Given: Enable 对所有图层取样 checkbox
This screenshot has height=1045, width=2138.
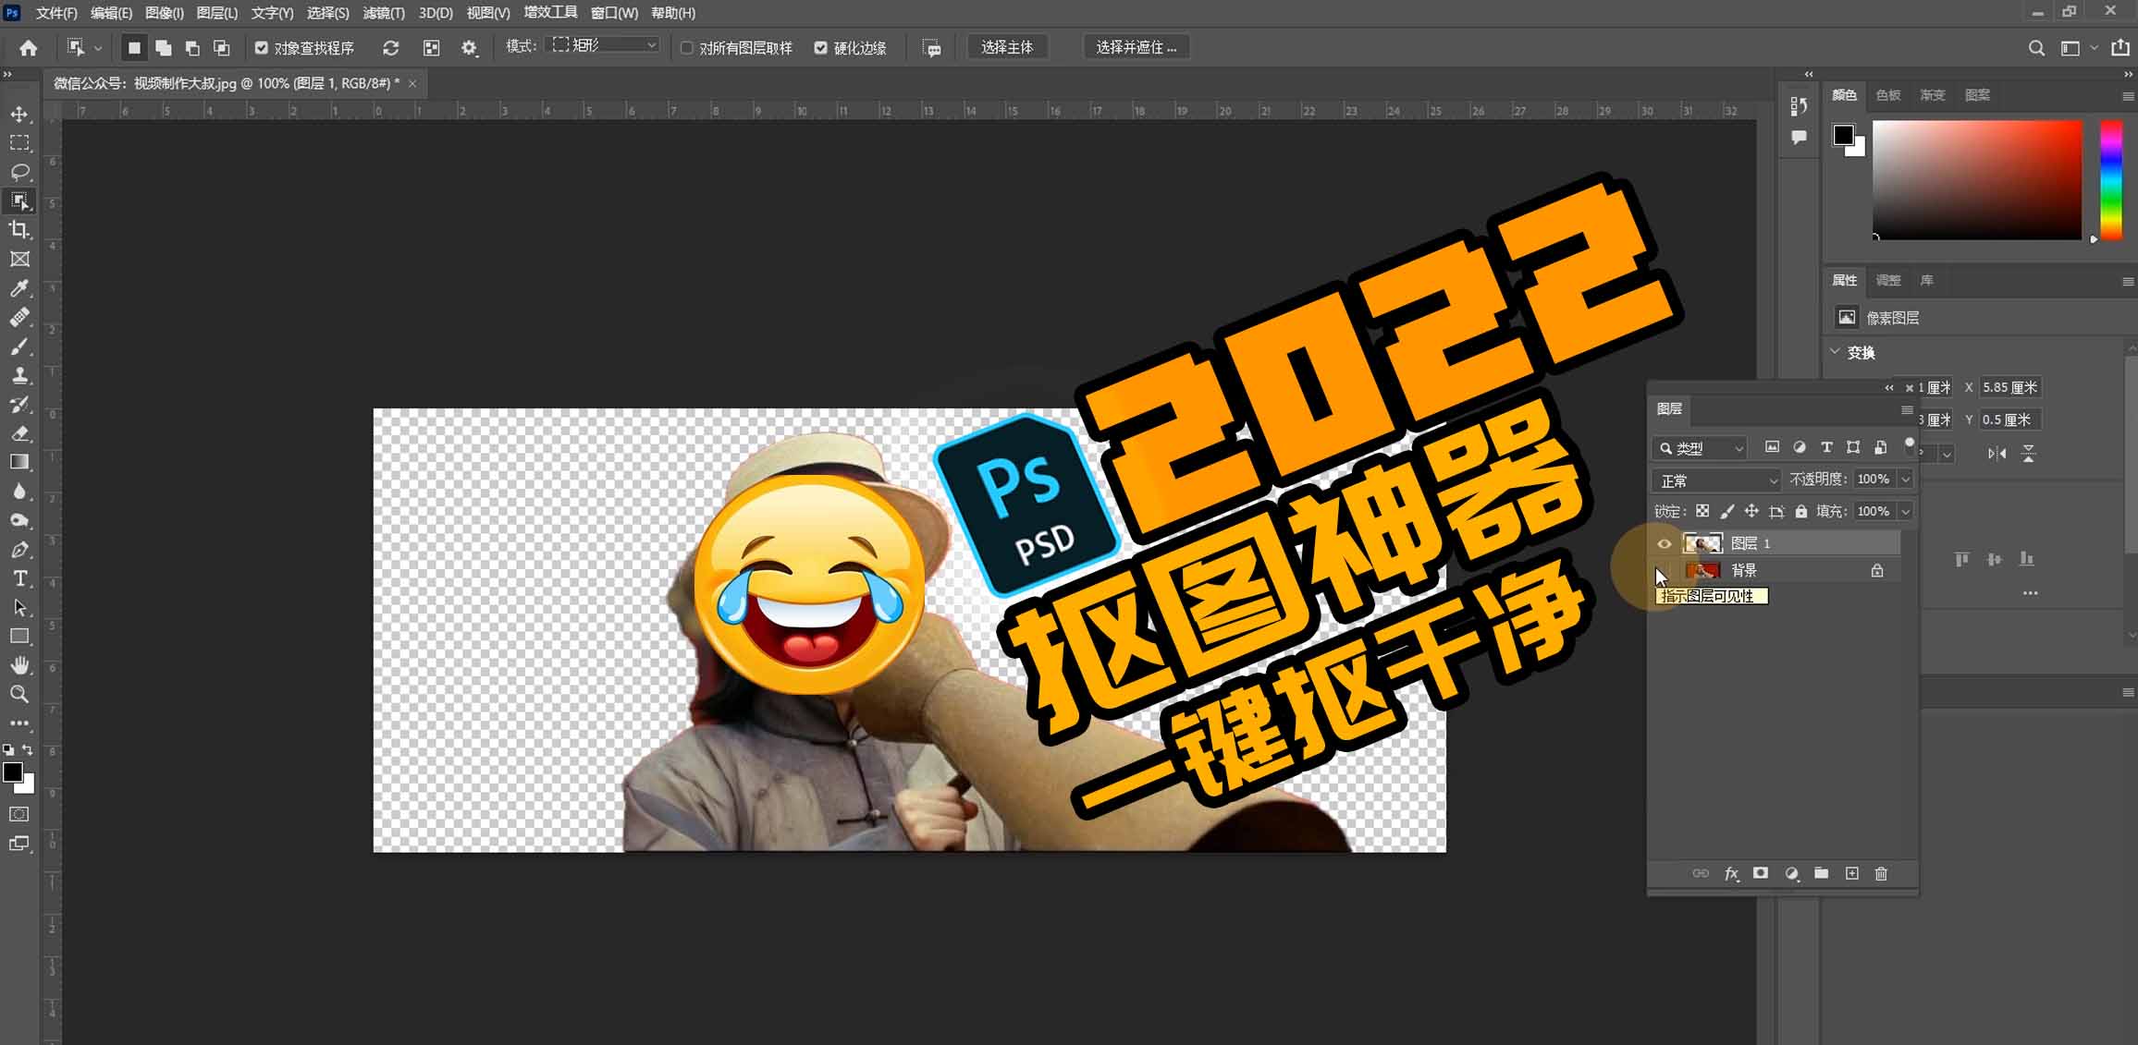Looking at the screenshot, I should 687,47.
